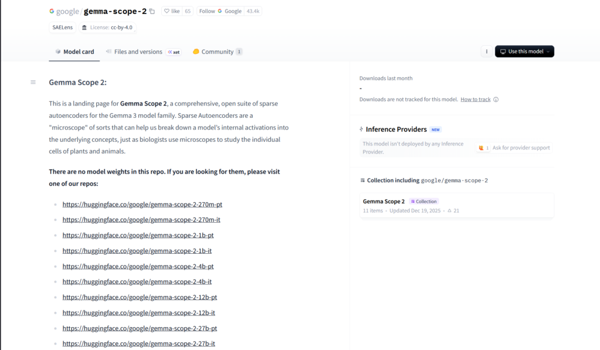Click the upvote icon on Gemma Scope 2 collection
The image size is (600, 350).
point(449,210)
